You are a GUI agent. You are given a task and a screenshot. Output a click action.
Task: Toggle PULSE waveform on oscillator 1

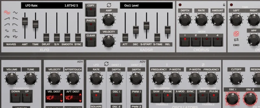click(x=167, y=98)
